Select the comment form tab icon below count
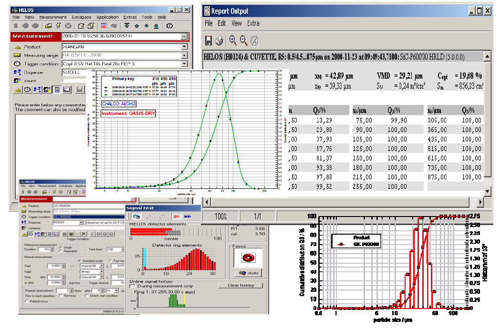This screenshot has width=501, height=330. 57,90
